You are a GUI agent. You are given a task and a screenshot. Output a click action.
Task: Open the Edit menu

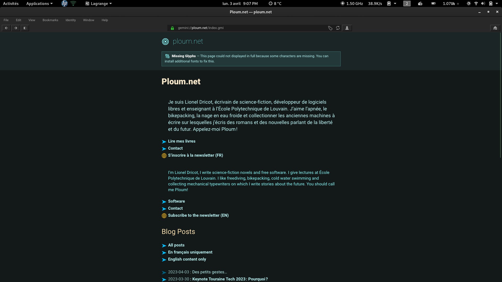19,20
